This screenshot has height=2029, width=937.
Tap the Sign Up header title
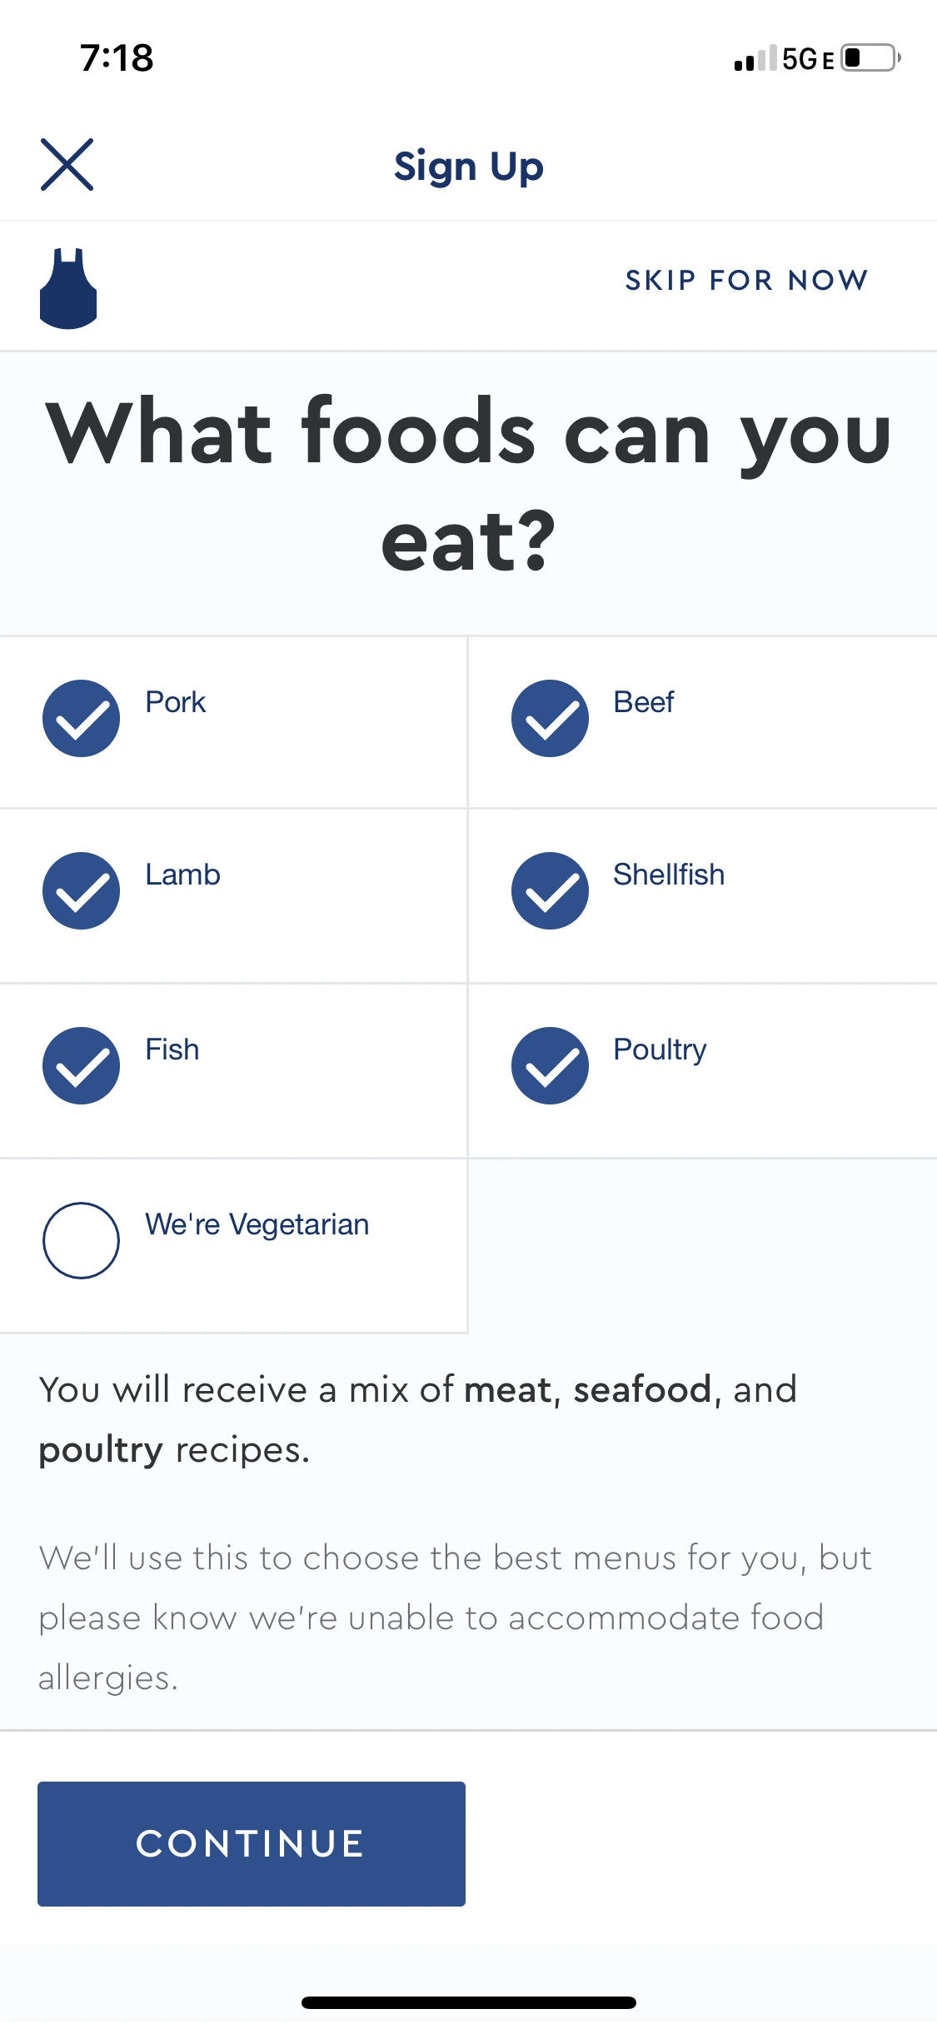coord(469,167)
